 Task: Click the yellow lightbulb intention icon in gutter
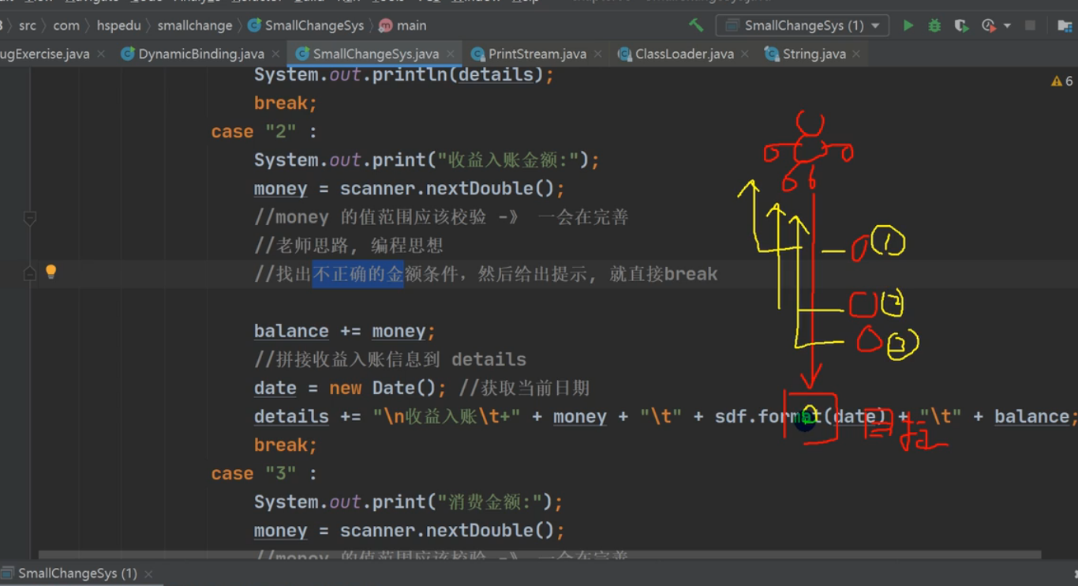(x=51, y=272)
